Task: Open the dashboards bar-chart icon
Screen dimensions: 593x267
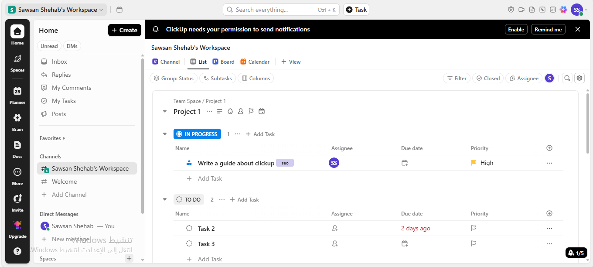Action: coord(553,10)
